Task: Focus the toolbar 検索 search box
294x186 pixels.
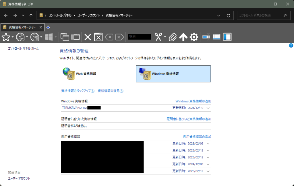Action: pyautogui.click(x=140, y=36)
